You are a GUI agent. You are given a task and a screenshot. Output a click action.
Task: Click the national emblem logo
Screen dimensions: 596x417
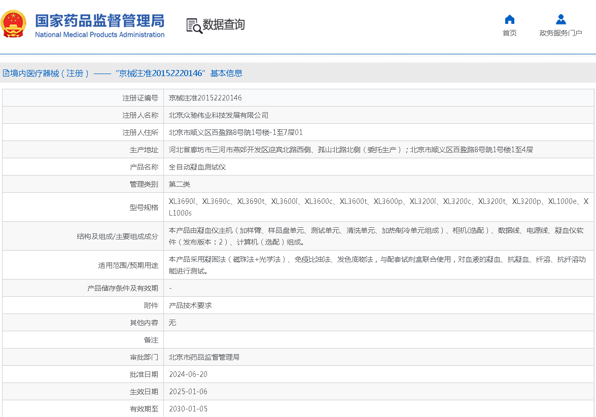coord(14,24)
